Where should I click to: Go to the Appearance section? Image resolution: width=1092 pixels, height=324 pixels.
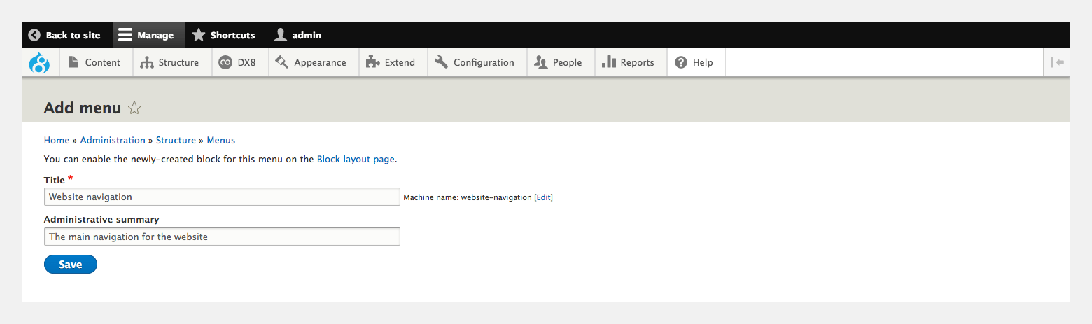tap(311, 62)
